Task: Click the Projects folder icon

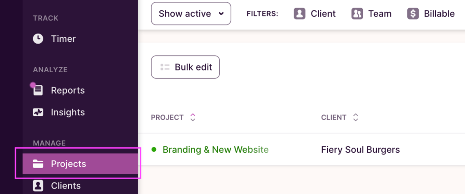Action: (38, 164)
